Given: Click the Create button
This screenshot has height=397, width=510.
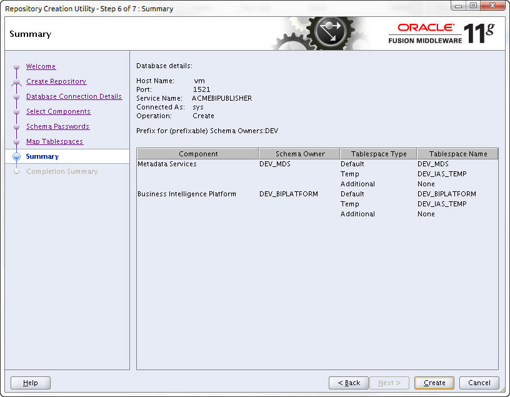Looking at the screenshot, I should (x=434, y=383).
